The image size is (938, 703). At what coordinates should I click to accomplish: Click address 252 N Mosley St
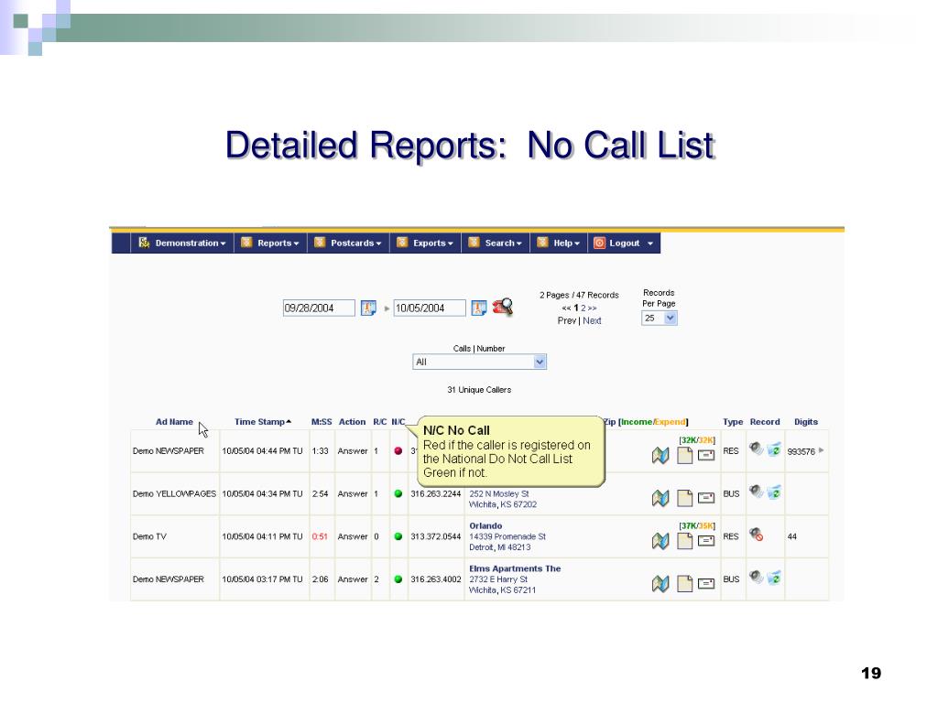pos(499,493)
